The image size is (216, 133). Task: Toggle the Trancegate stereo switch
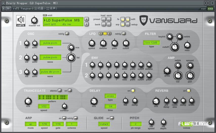tap(60, 91)
